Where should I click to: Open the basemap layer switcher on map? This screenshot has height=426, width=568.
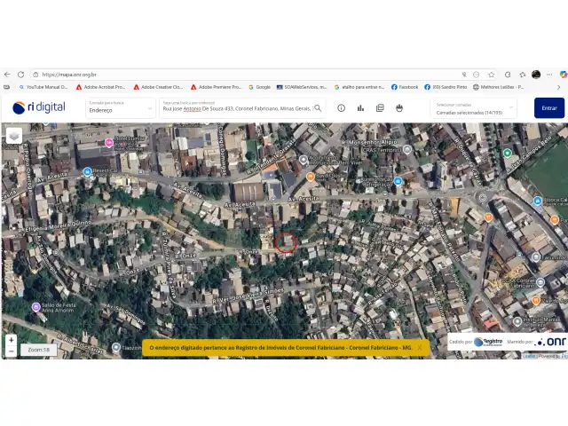(x=14, y=136)
